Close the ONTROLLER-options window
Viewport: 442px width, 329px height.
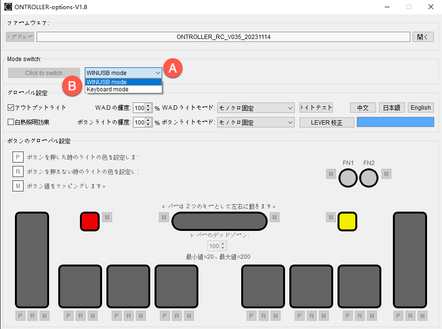(431, 7)
